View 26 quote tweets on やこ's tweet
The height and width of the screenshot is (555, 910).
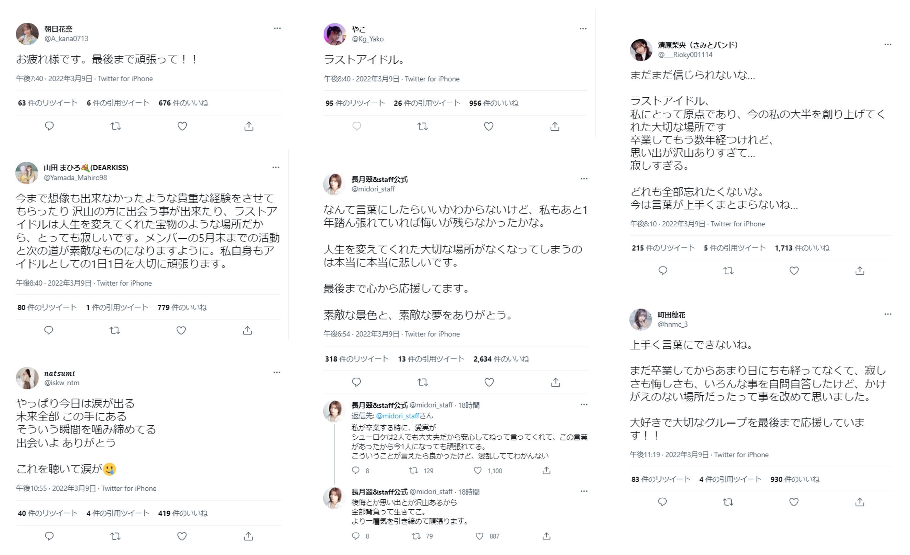427,103
